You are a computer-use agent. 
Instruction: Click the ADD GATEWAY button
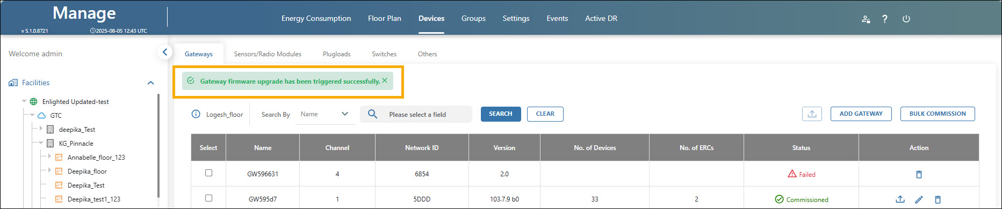tap(861, 114)
